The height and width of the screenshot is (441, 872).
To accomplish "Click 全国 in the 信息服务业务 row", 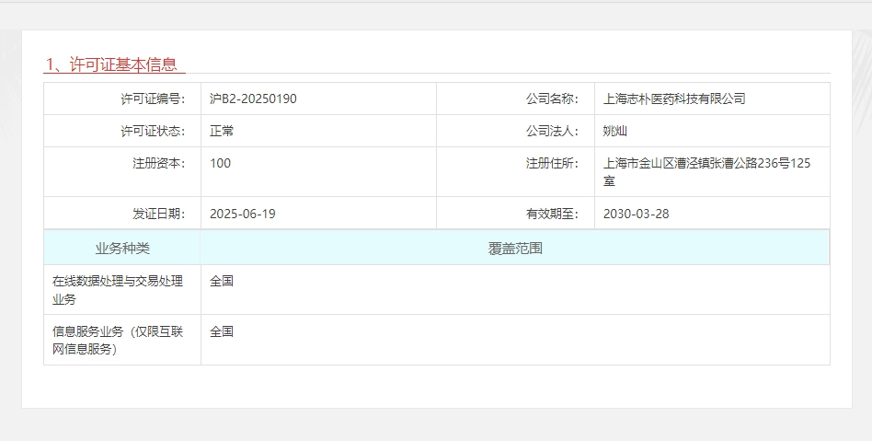I will point(222,331).
